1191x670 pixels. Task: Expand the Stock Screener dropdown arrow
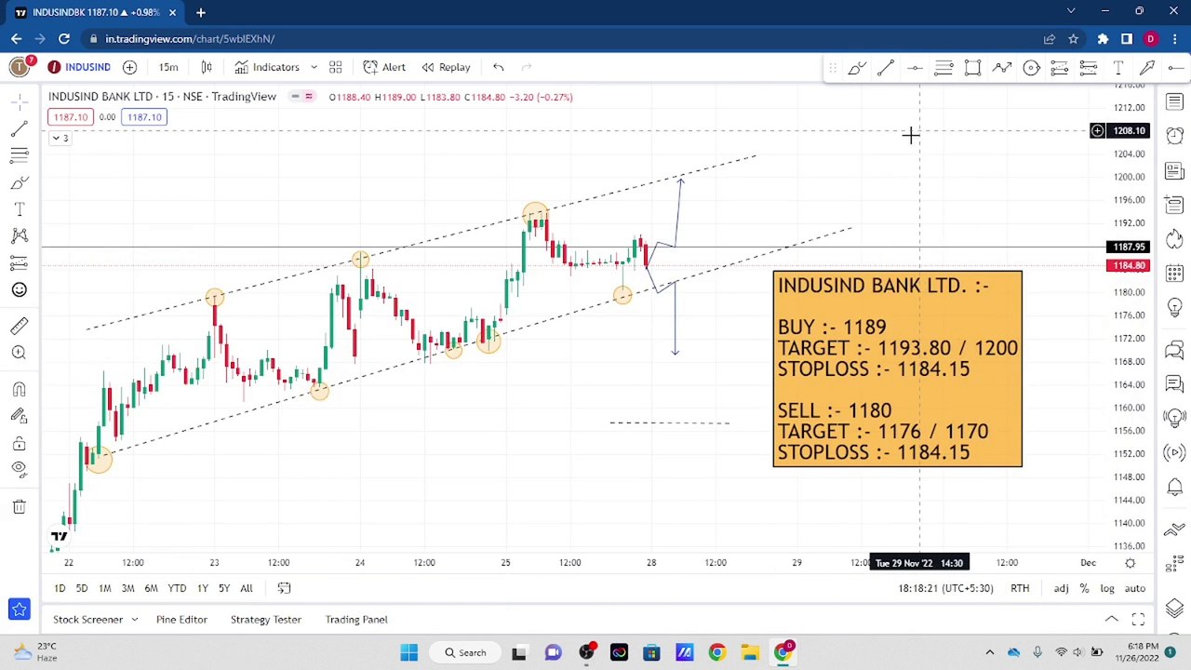(x=134, y=620)
